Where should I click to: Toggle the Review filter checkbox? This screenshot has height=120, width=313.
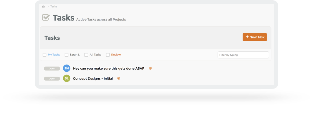(108, 55)
